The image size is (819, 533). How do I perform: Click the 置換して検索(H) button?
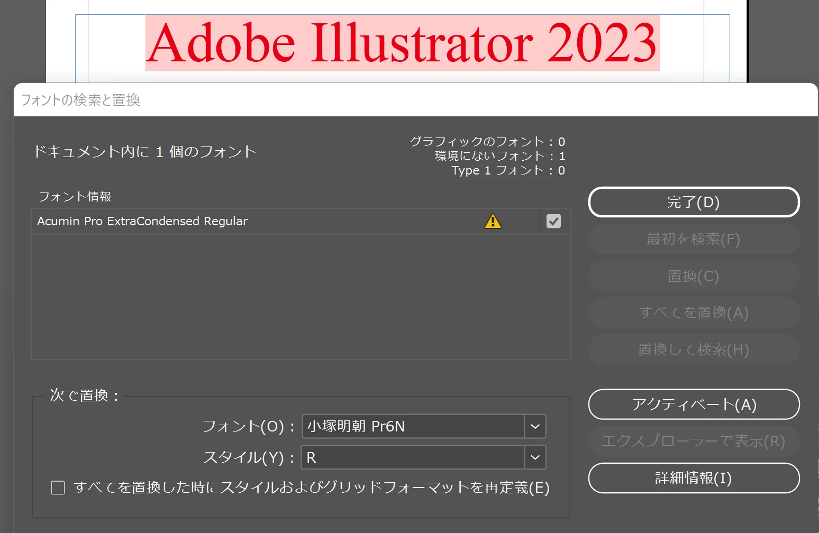point(694,350)
